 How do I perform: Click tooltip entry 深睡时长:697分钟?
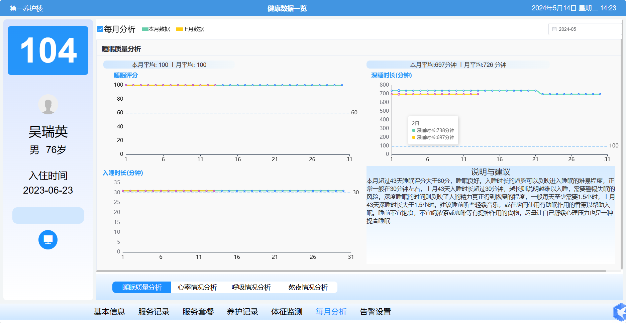click(433, 137)
